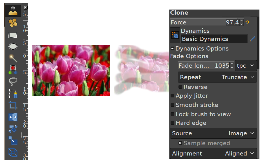This screenshot has width=260, height=160.
Task: Open the dynamics picker button
Action: coord(175,35)
